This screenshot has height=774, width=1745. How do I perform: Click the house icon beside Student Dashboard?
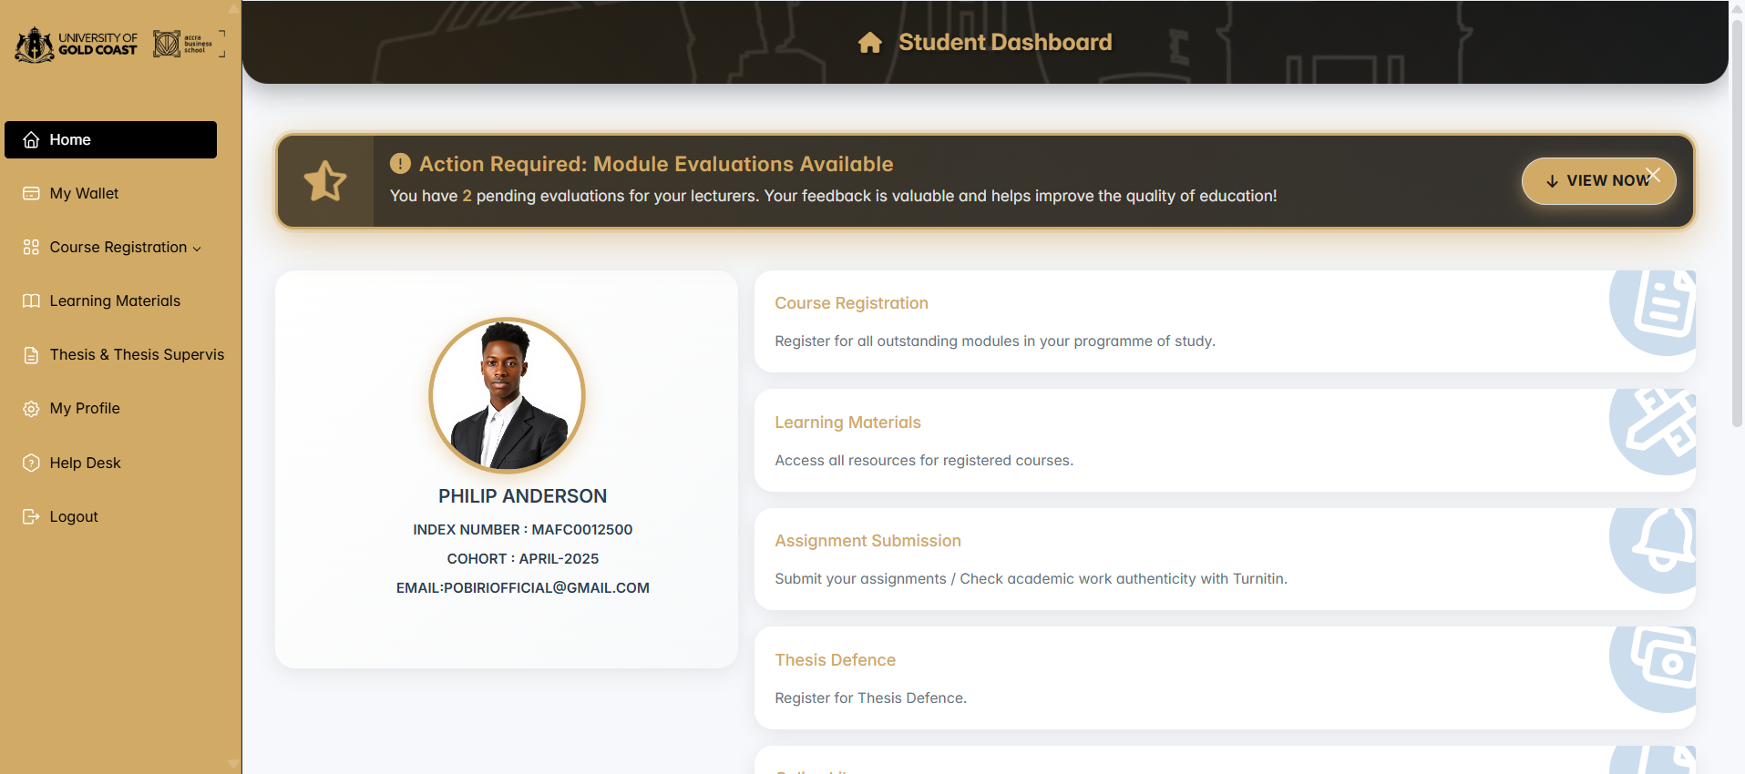click(x=869, y=43)
